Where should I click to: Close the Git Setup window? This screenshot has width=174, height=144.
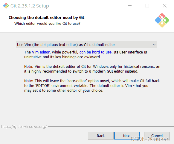pos(165,6)
